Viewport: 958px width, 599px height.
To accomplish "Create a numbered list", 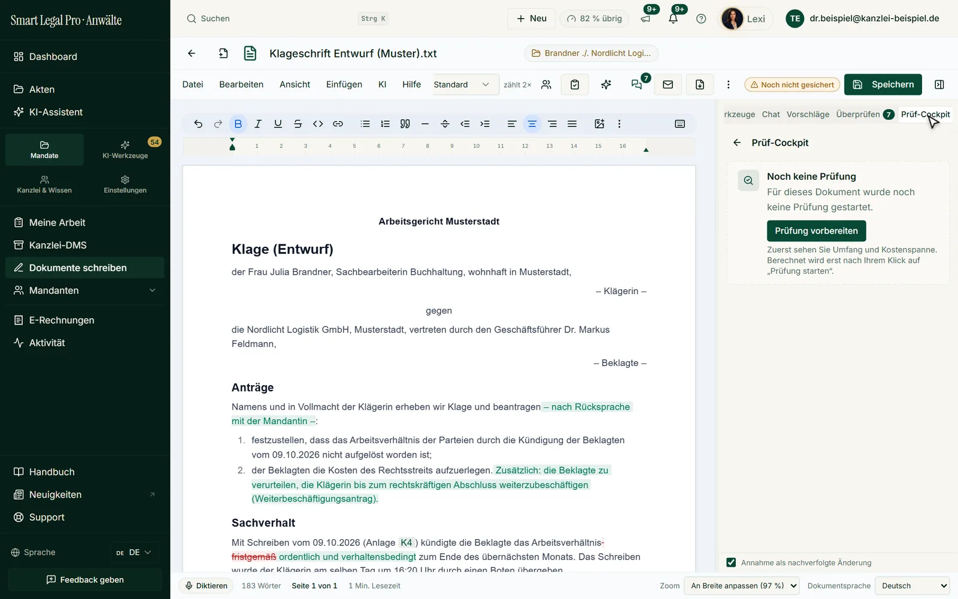I will [385, 124].
